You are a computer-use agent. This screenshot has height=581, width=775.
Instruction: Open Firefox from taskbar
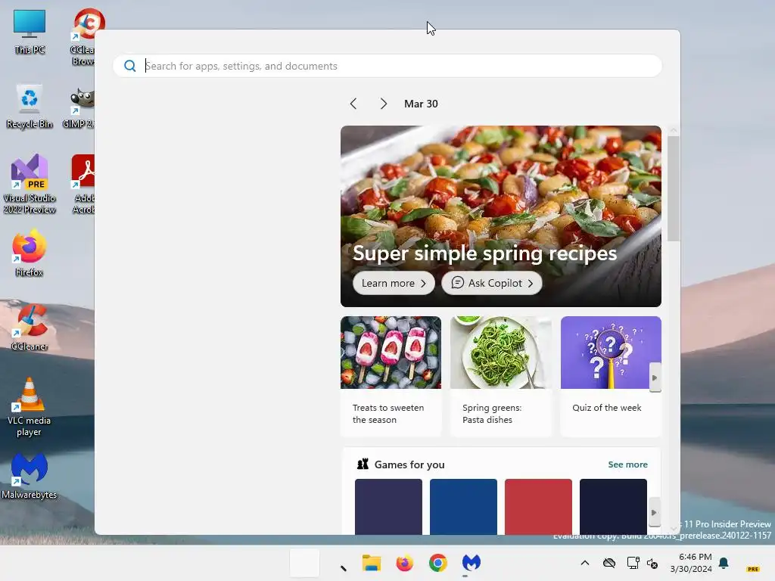tap(404, 563)
